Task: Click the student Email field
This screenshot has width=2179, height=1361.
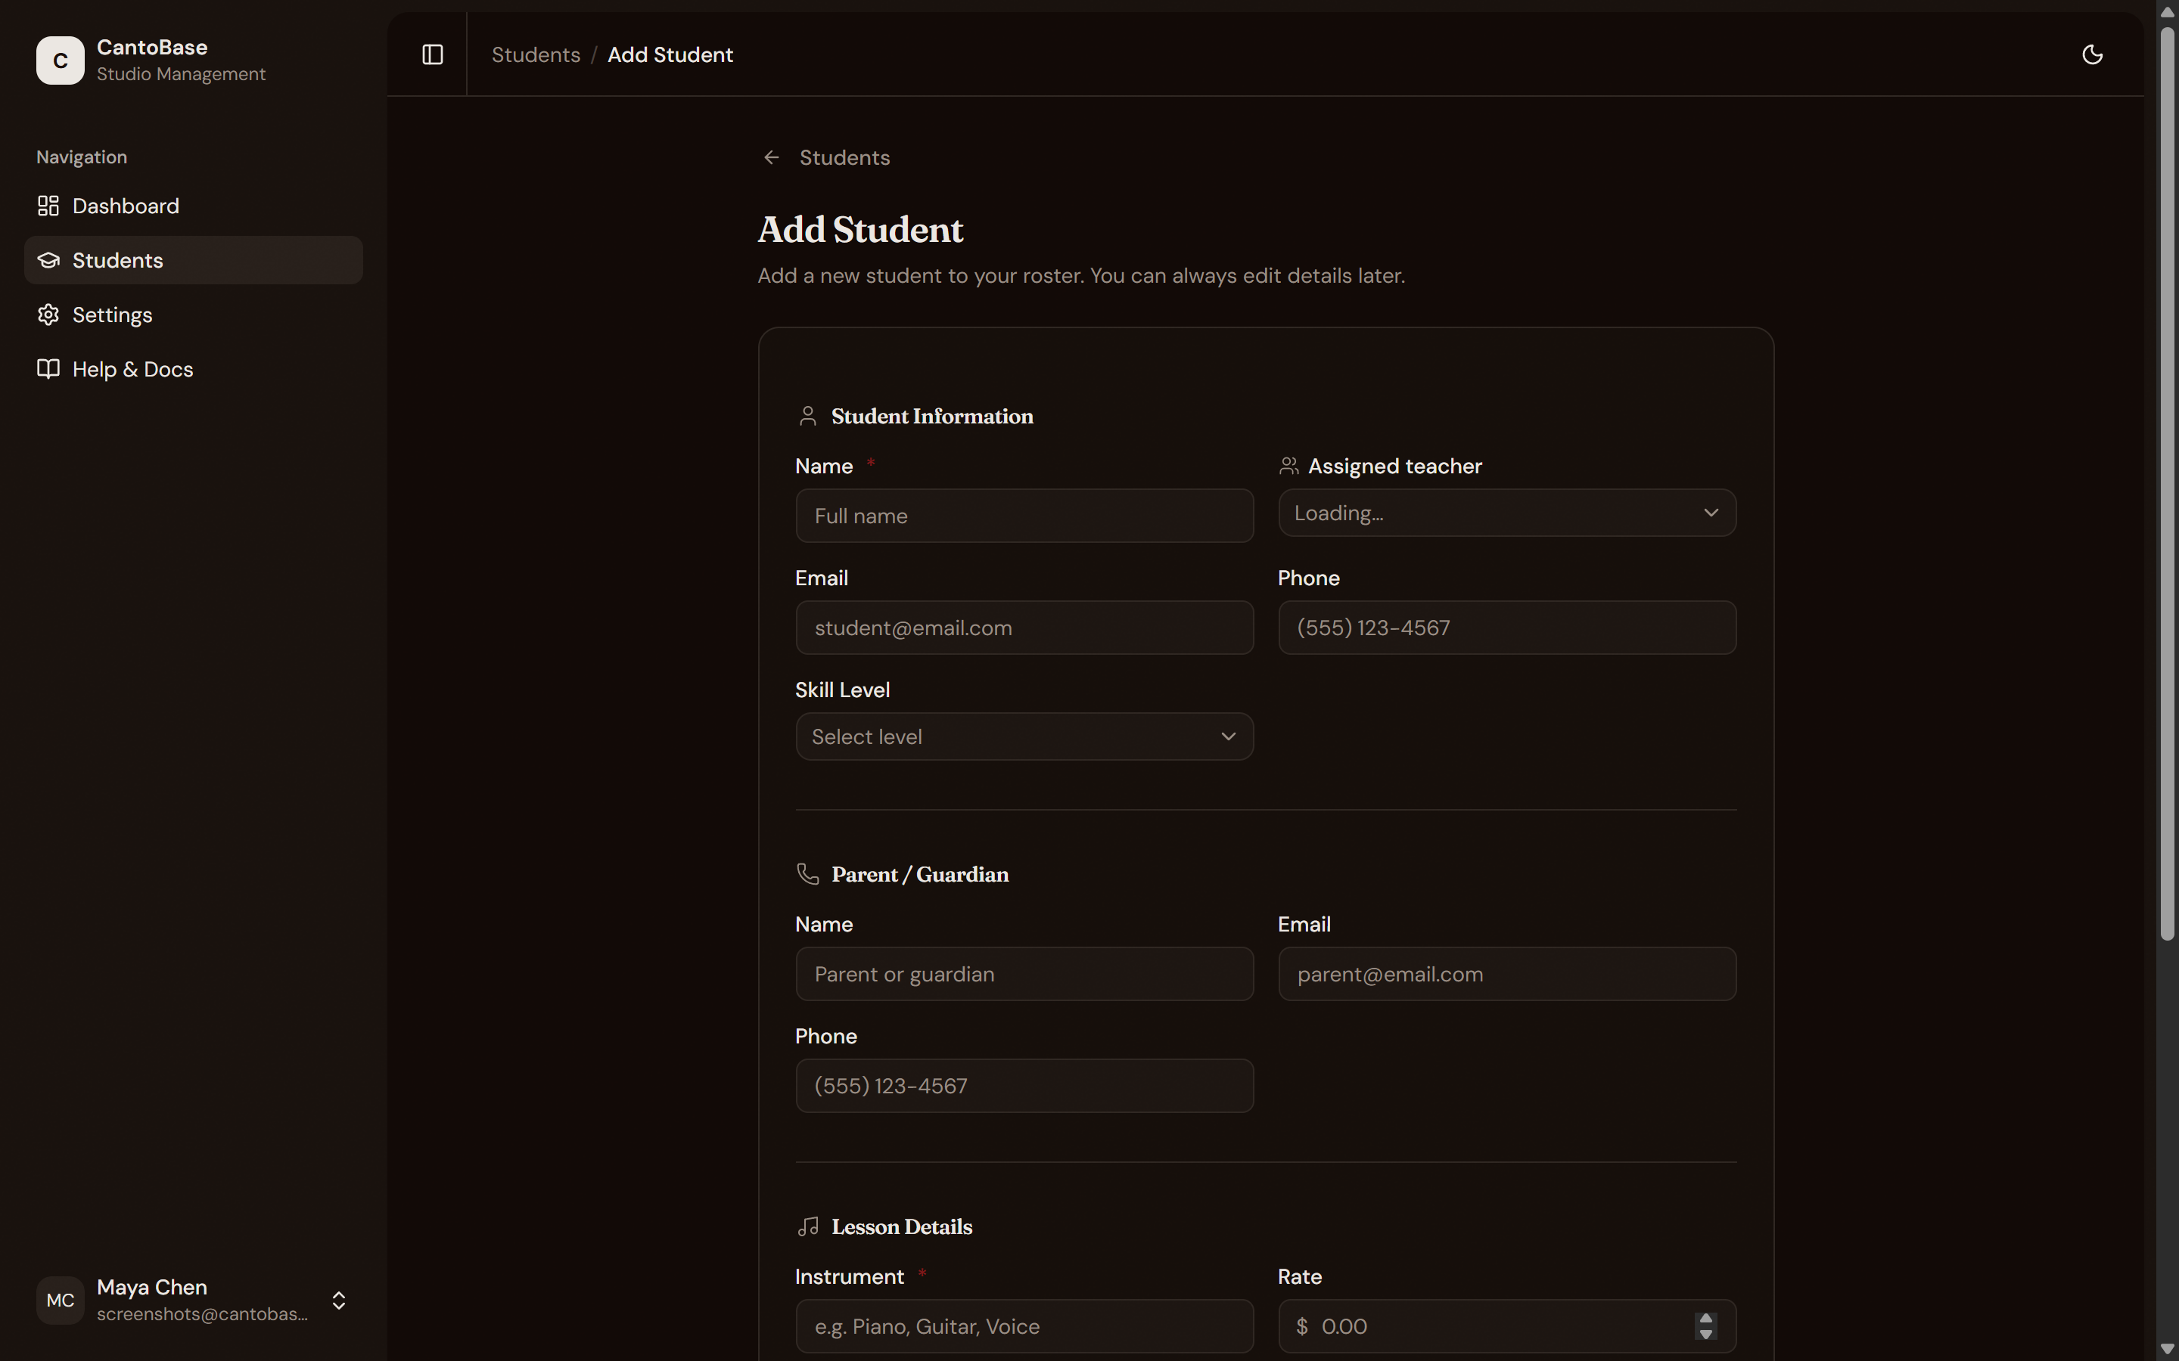Action: pyautogui.click(x=1024, y=628)
